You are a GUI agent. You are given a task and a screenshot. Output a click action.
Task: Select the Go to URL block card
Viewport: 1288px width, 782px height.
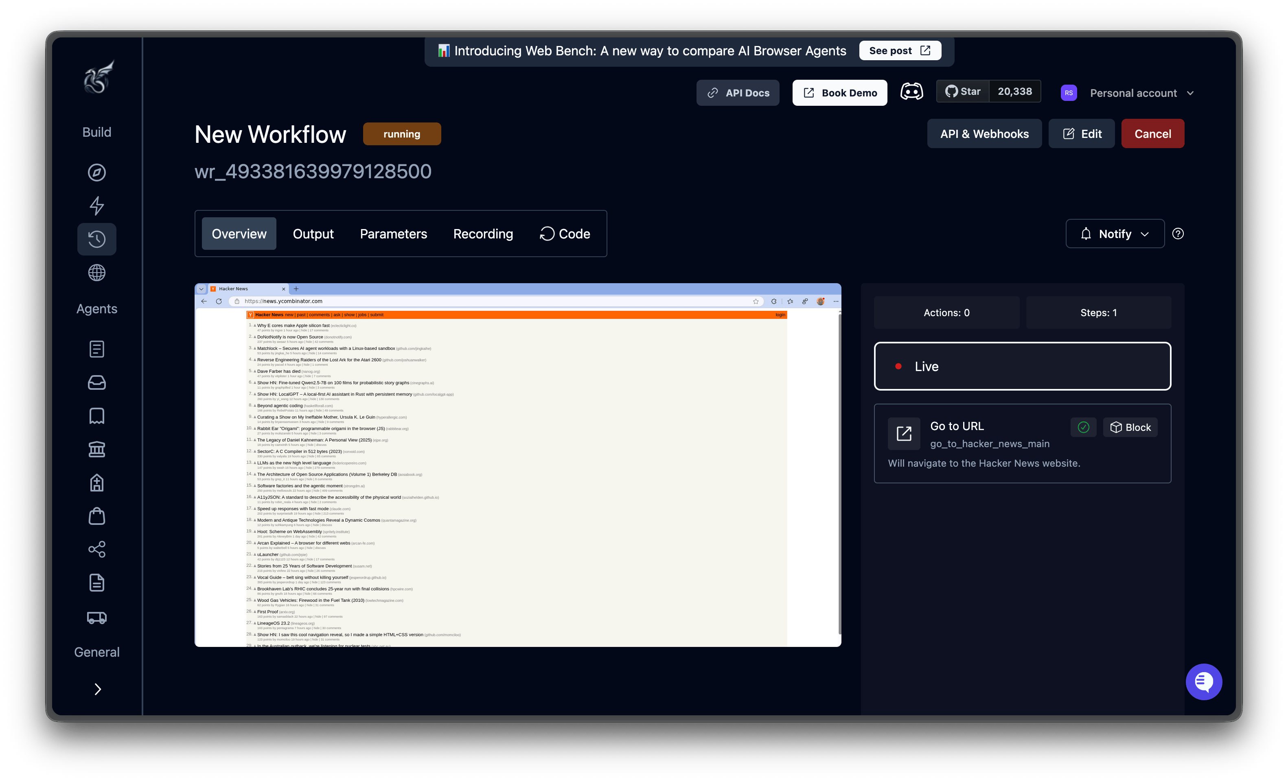pos(1023,443)
